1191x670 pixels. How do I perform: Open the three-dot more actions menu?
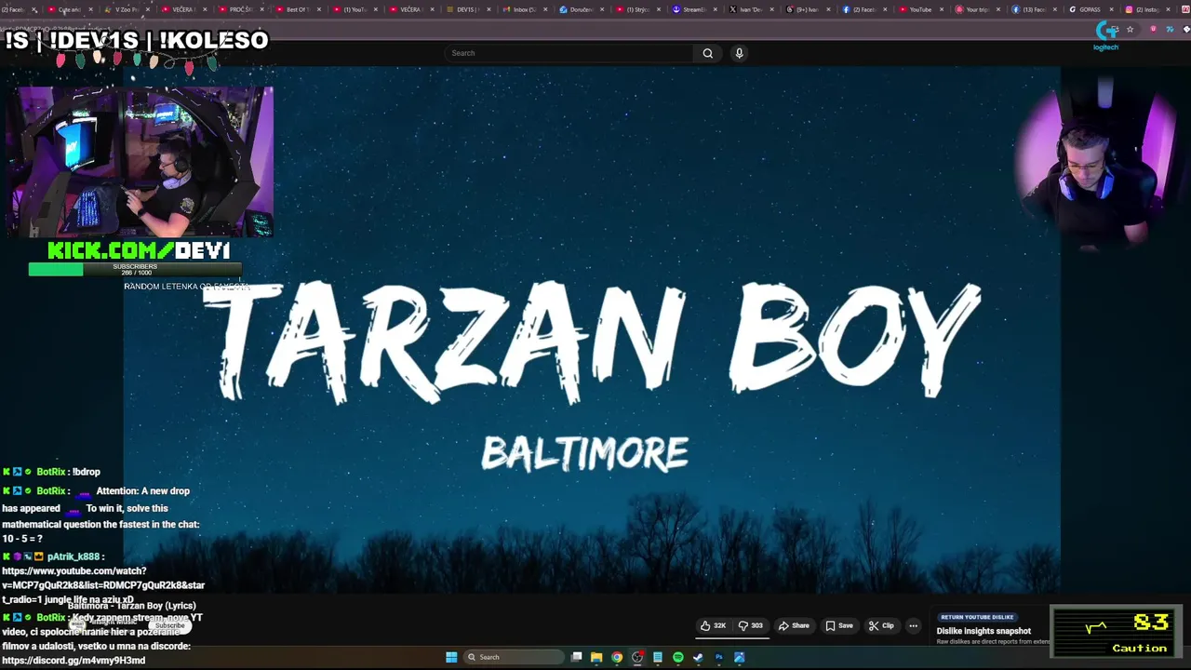click(x=913, y=625)
